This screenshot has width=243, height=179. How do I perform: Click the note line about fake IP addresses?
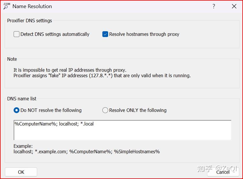102,76
